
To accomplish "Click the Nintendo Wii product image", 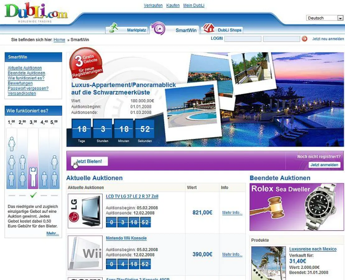I will click(85, 253).
